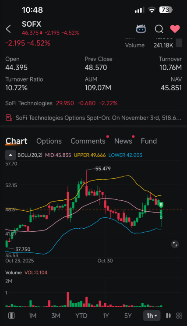Open the SoFi Technologies underlying stock quote
Image resolution: width=187 pixels, height=326 pixels.
click(61, 103)
